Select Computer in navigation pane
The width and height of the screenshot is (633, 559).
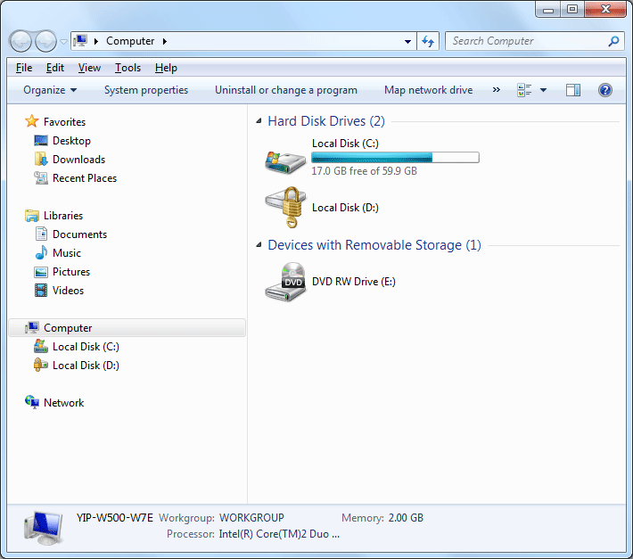point(127,328)
